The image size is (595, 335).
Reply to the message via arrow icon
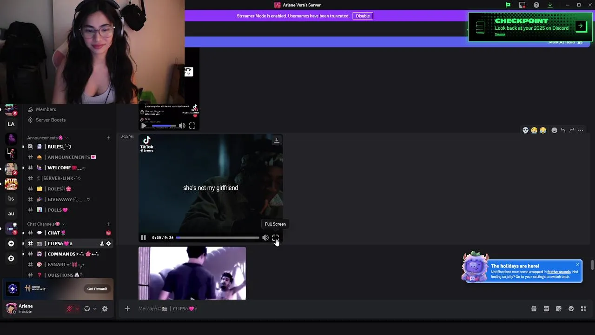[x=563, y=130]
